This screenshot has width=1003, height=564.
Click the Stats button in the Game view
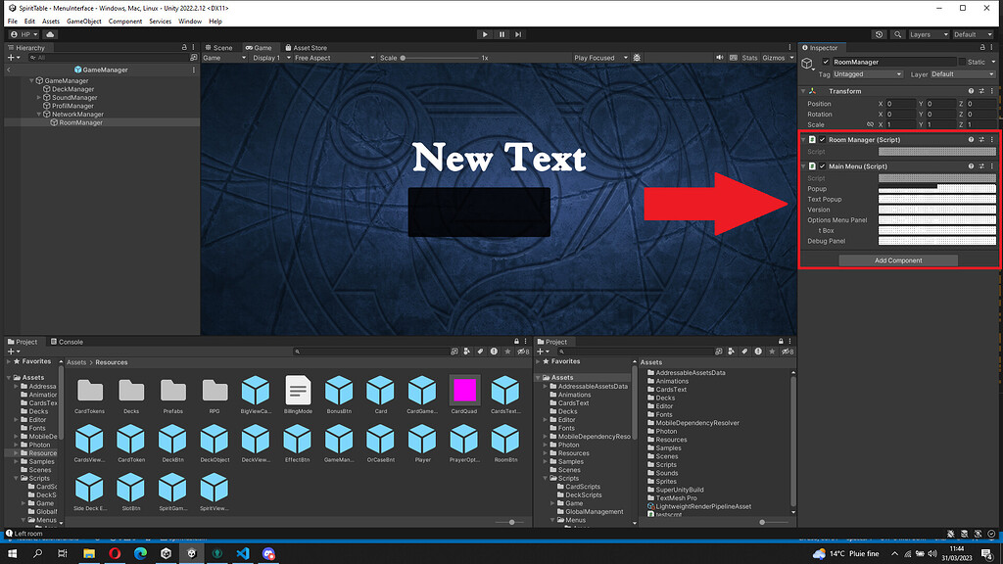[748, 58]
